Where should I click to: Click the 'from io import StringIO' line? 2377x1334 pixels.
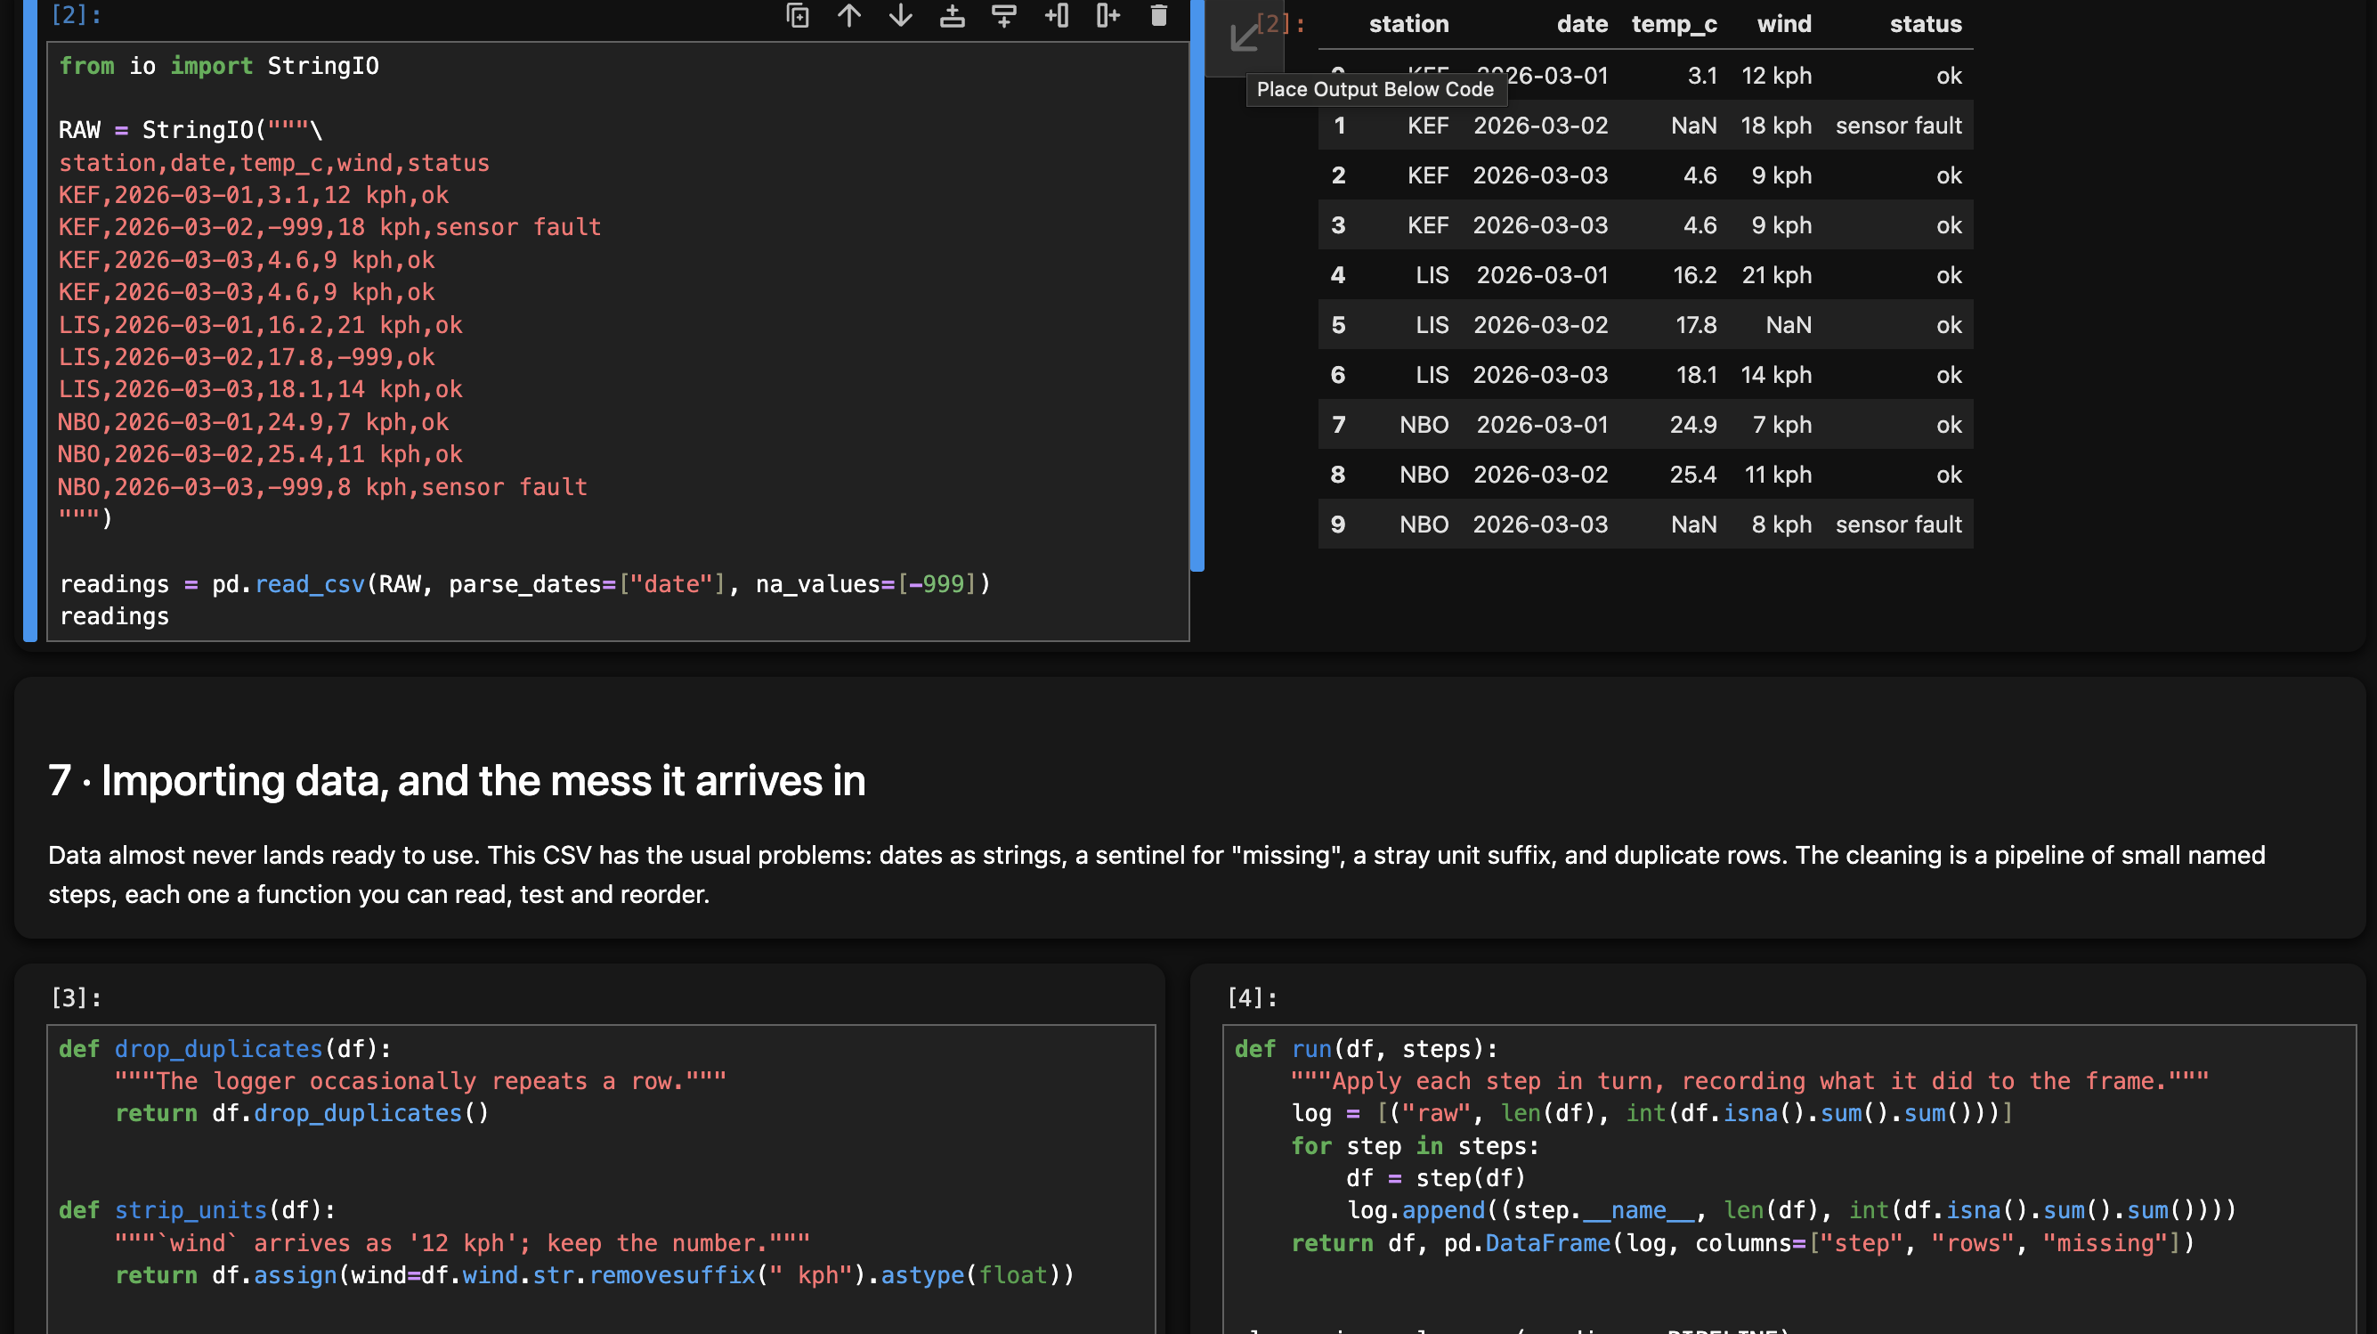(x=219, y=67)
